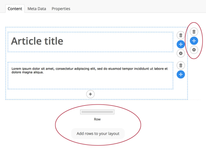Select the Row layout thumbnail
The height and width of the screenshot is (148, 206).
click(97, 112)
